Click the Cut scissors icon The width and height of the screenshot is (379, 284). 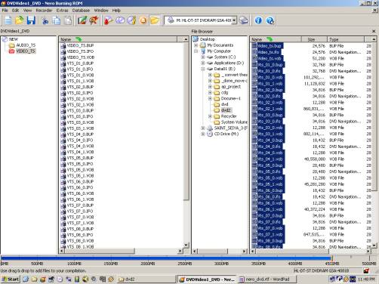pyautogui.click(x=45, y=20)
